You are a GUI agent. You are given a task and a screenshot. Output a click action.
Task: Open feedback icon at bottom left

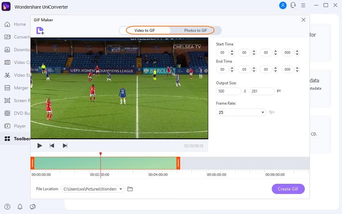[x=33, y=207]
